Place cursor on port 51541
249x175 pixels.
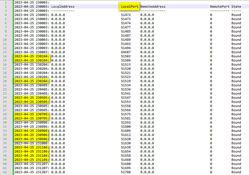pyautogui.click(x=126, y=93)
